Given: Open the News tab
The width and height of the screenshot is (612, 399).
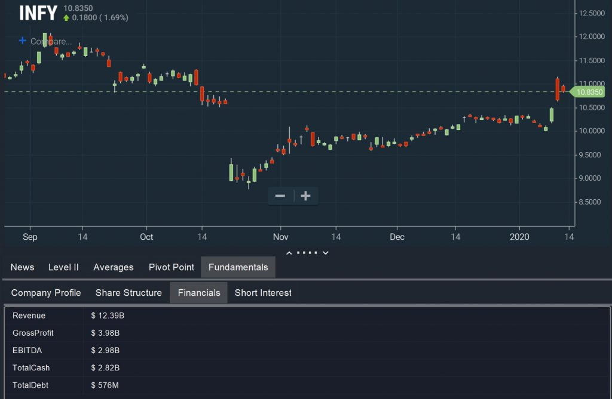Looking at the screenshot, I should (x=22, y=267).
